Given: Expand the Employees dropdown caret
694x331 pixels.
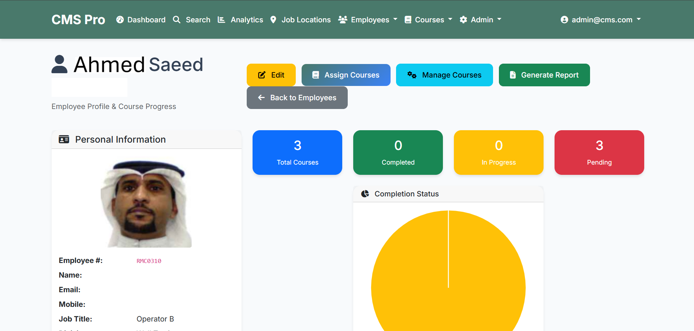Looking at the screenshot, I should point(395,19).
